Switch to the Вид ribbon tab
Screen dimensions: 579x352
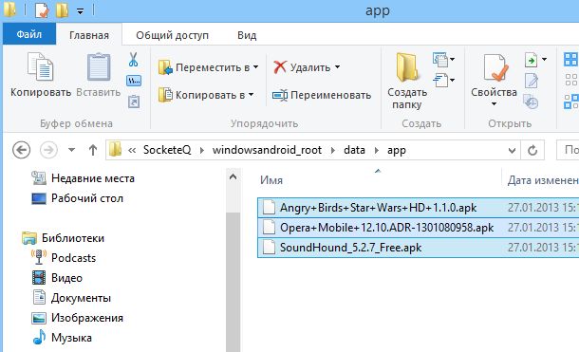[247, 35]
